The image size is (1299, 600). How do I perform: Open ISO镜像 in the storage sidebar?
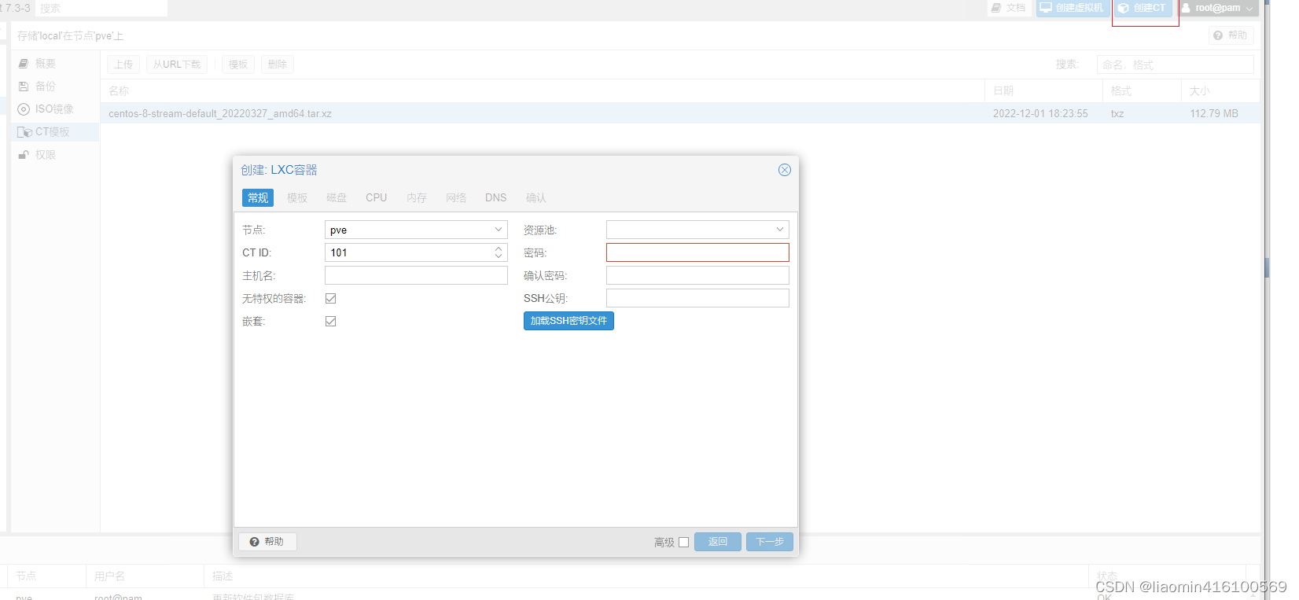[x=55, y=109]
